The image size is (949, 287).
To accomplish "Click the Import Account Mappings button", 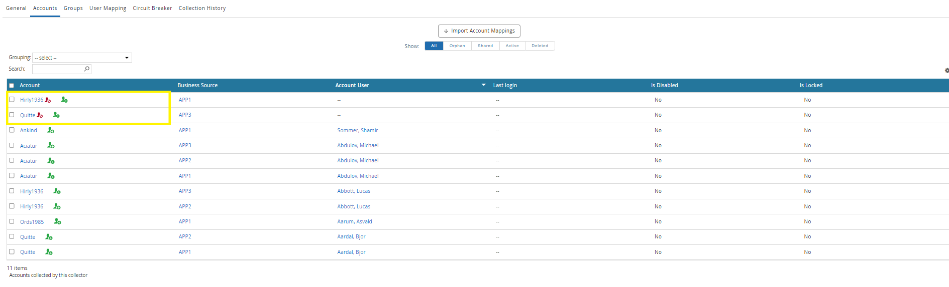I will [x=479, y=31].
